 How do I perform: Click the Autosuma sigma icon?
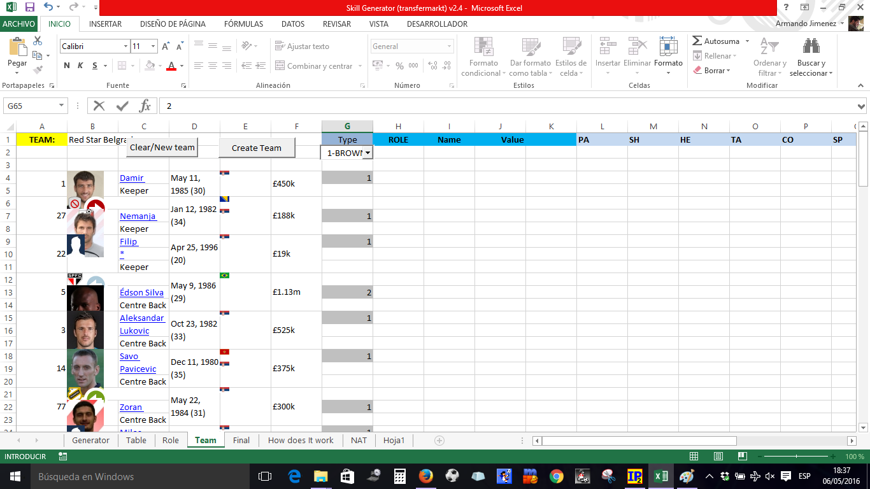tap(697, 41)
